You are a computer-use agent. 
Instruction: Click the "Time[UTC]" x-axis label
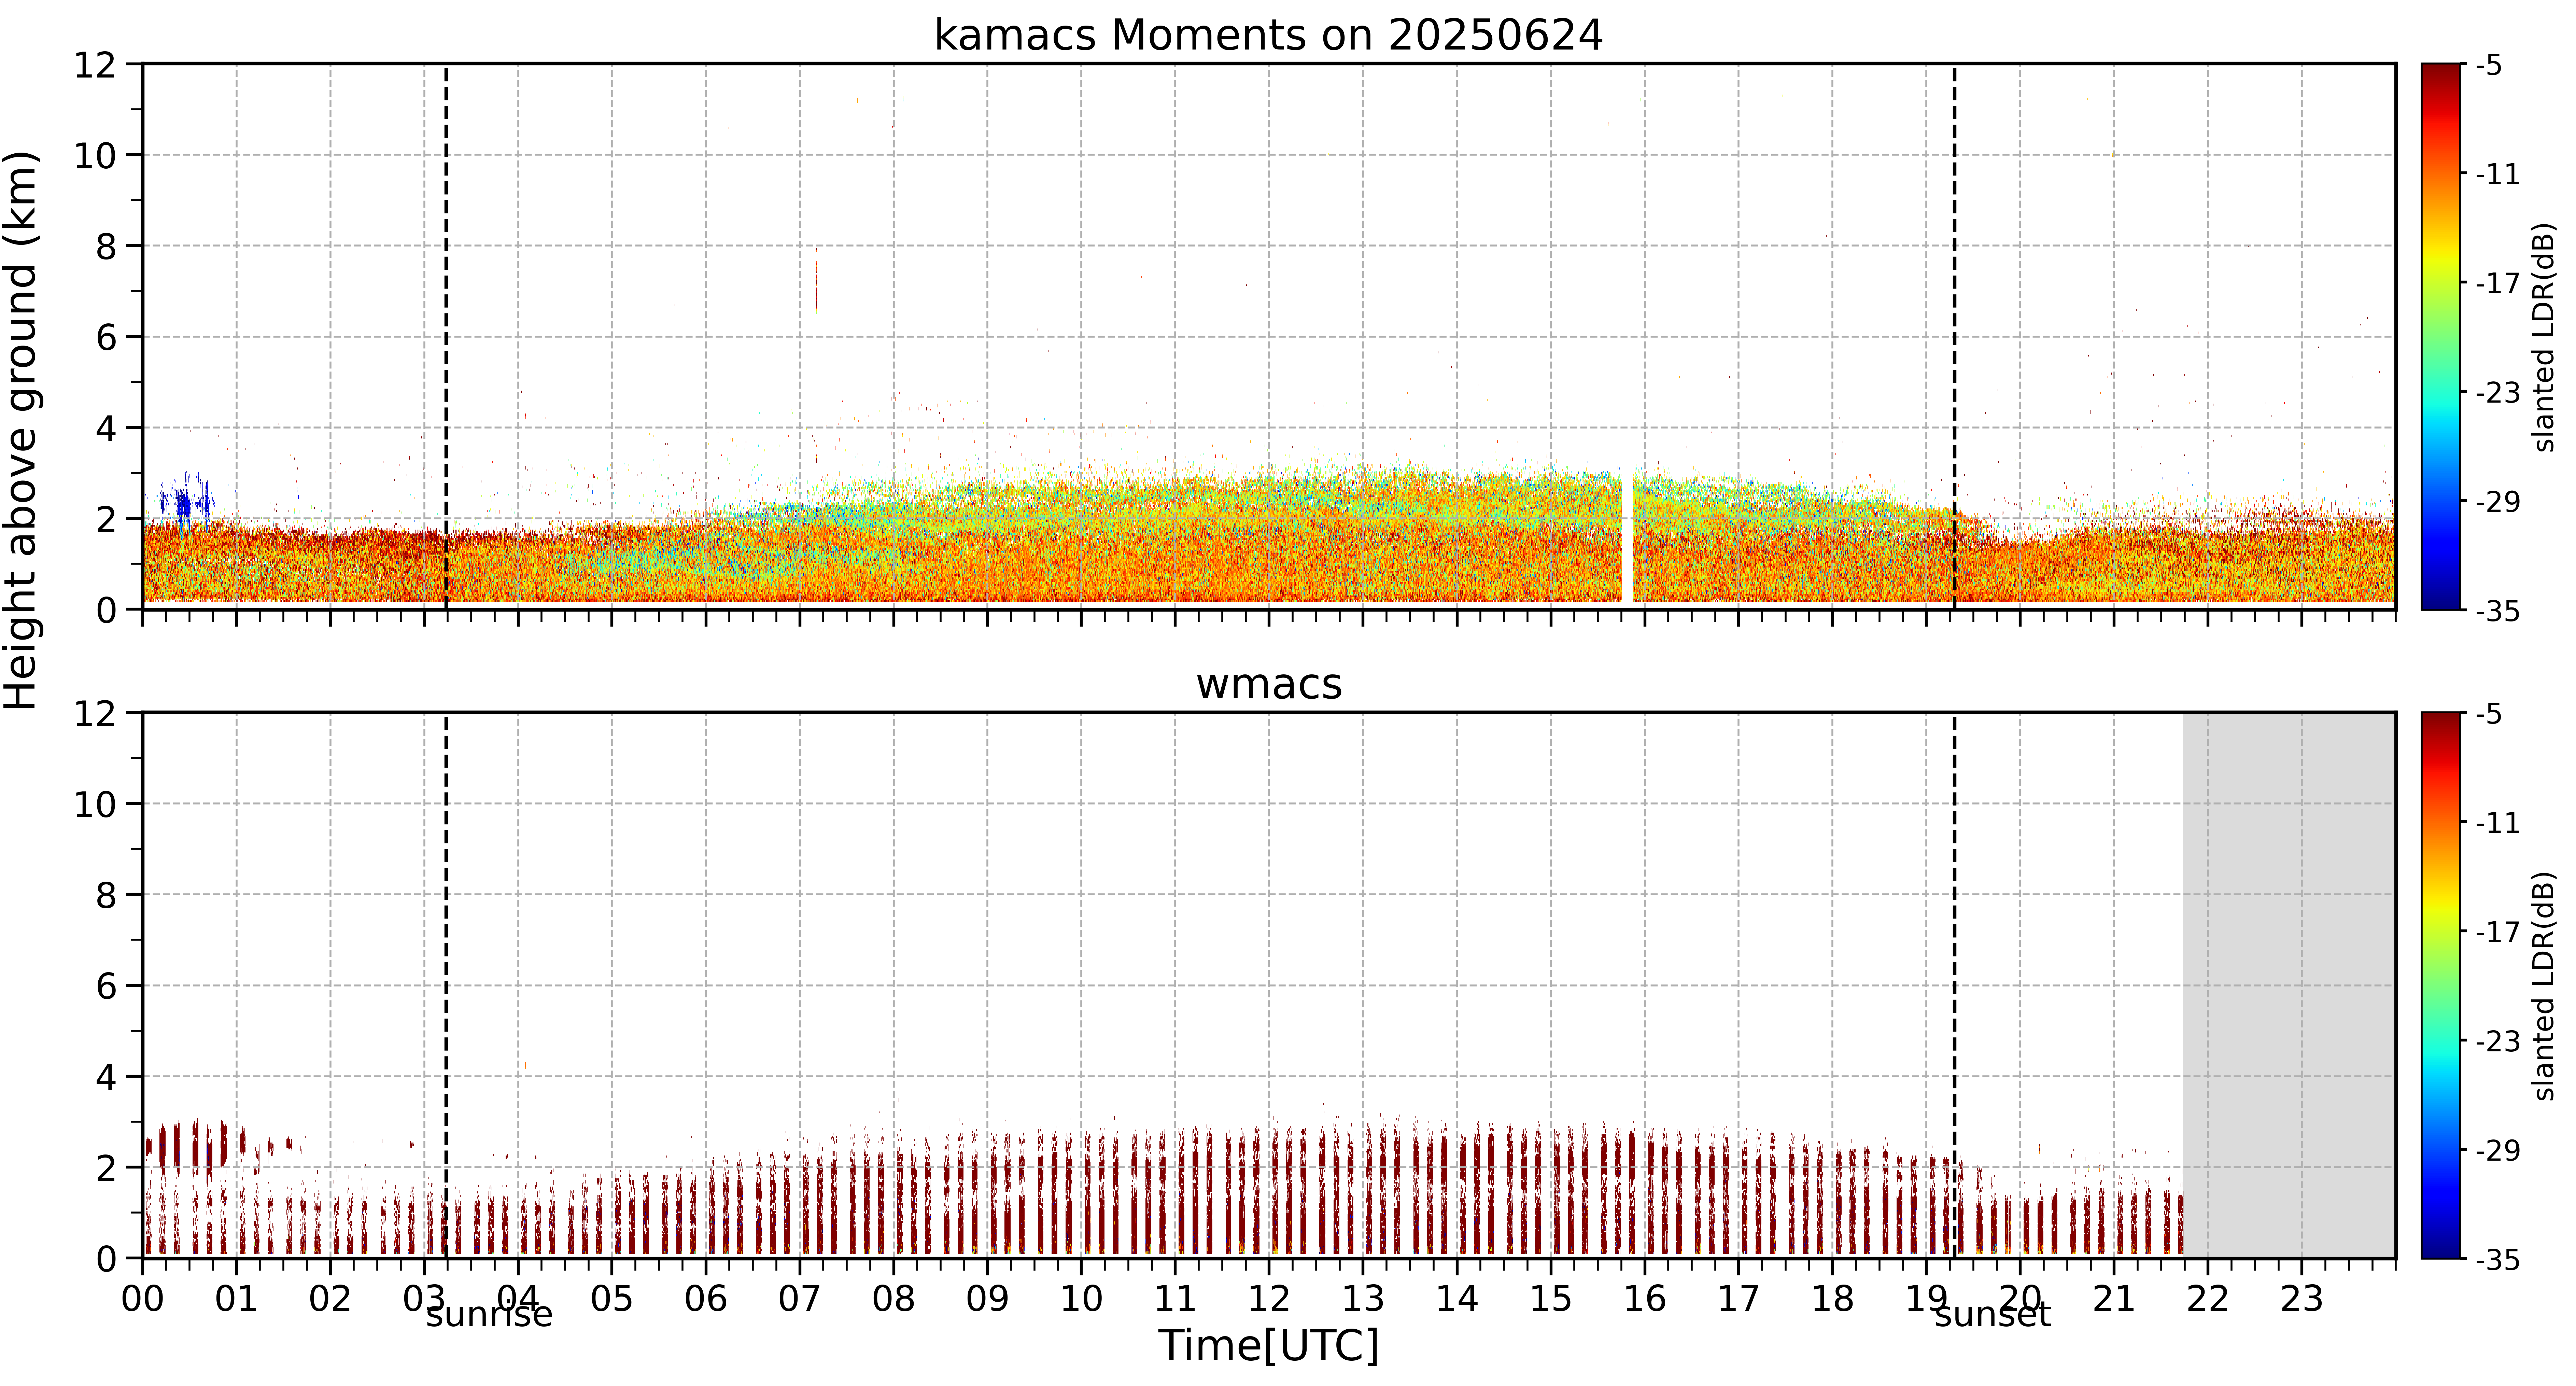pos(1268,1345)
